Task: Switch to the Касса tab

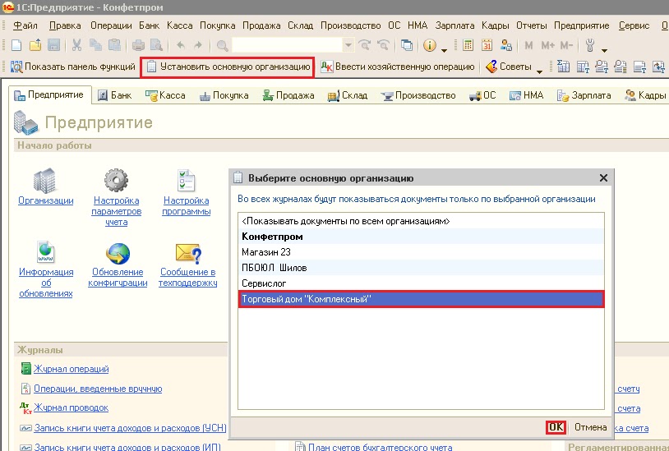Action: pos(165,95)
